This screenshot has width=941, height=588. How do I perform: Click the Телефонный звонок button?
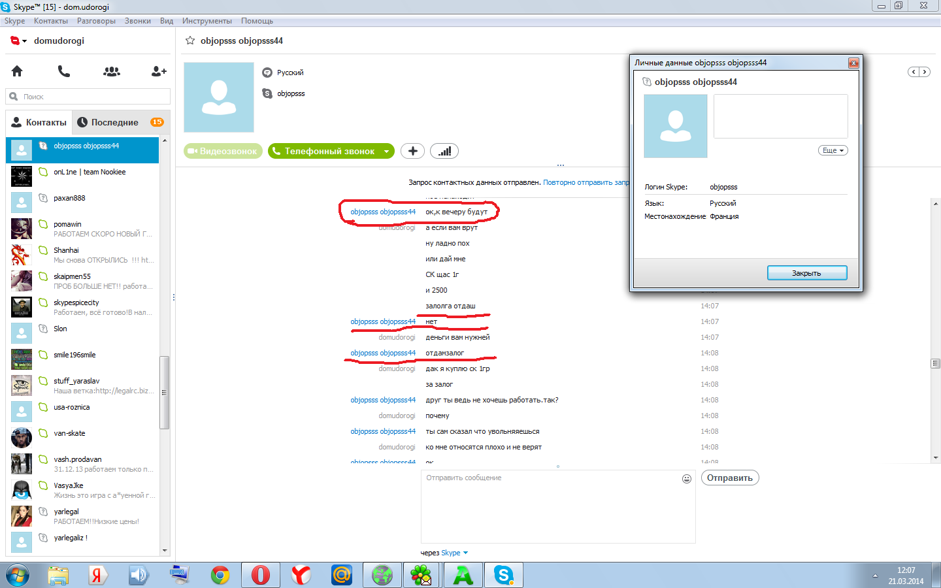pos(323,151)
